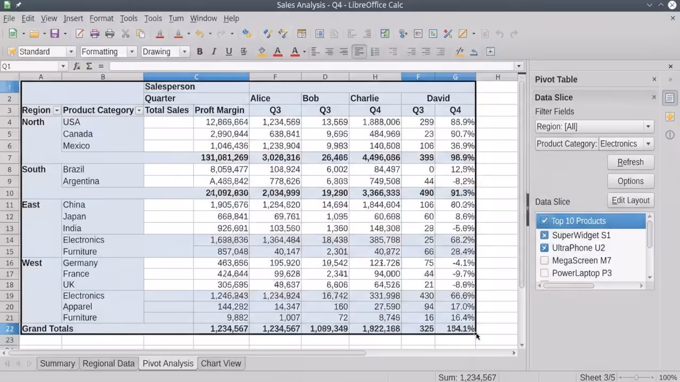Click the New spreadsheet icon
This screenshot has height=382, width=680.
tap(13, 33)
